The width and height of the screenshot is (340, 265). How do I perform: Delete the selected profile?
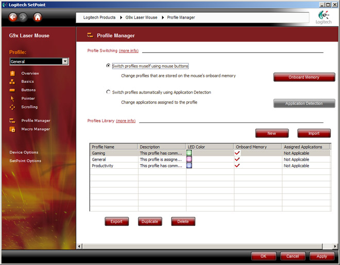coord(183,221)
